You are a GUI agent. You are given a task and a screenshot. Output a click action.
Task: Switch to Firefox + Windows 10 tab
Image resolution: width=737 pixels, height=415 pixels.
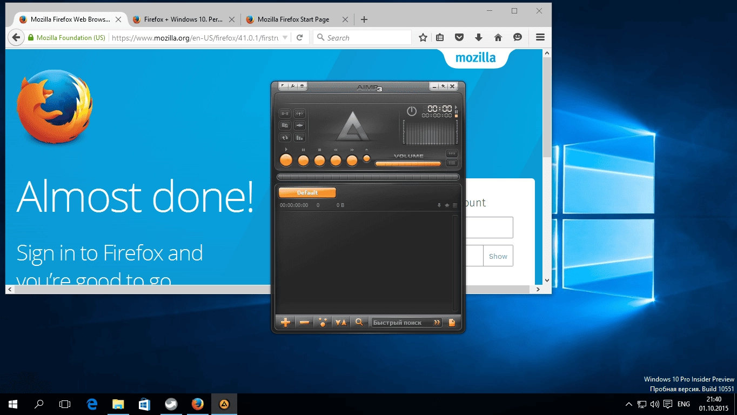pyautogui.click(x=183, y=19)
